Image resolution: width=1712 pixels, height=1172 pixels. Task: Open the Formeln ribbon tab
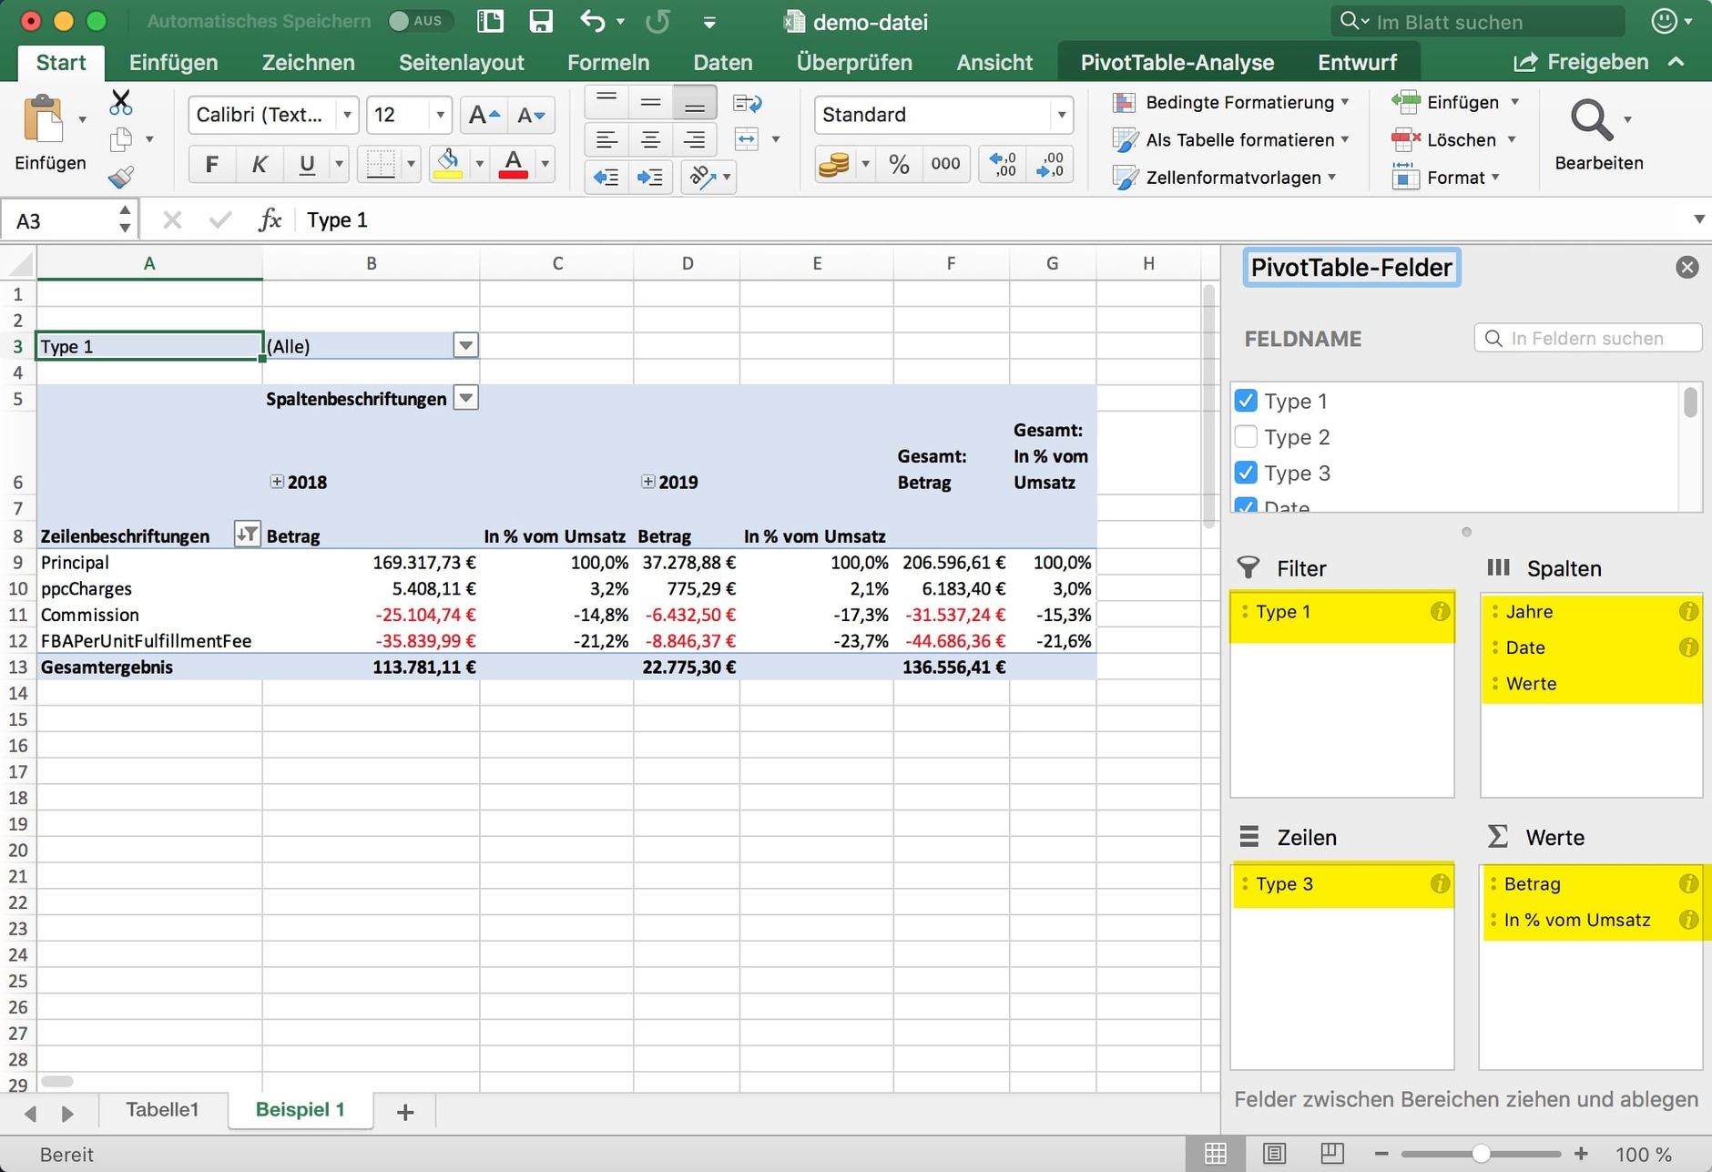pyautogui.click(x=608, y=62)
